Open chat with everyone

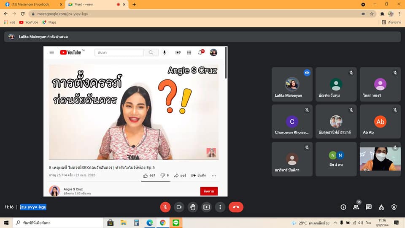coord(369,207)
